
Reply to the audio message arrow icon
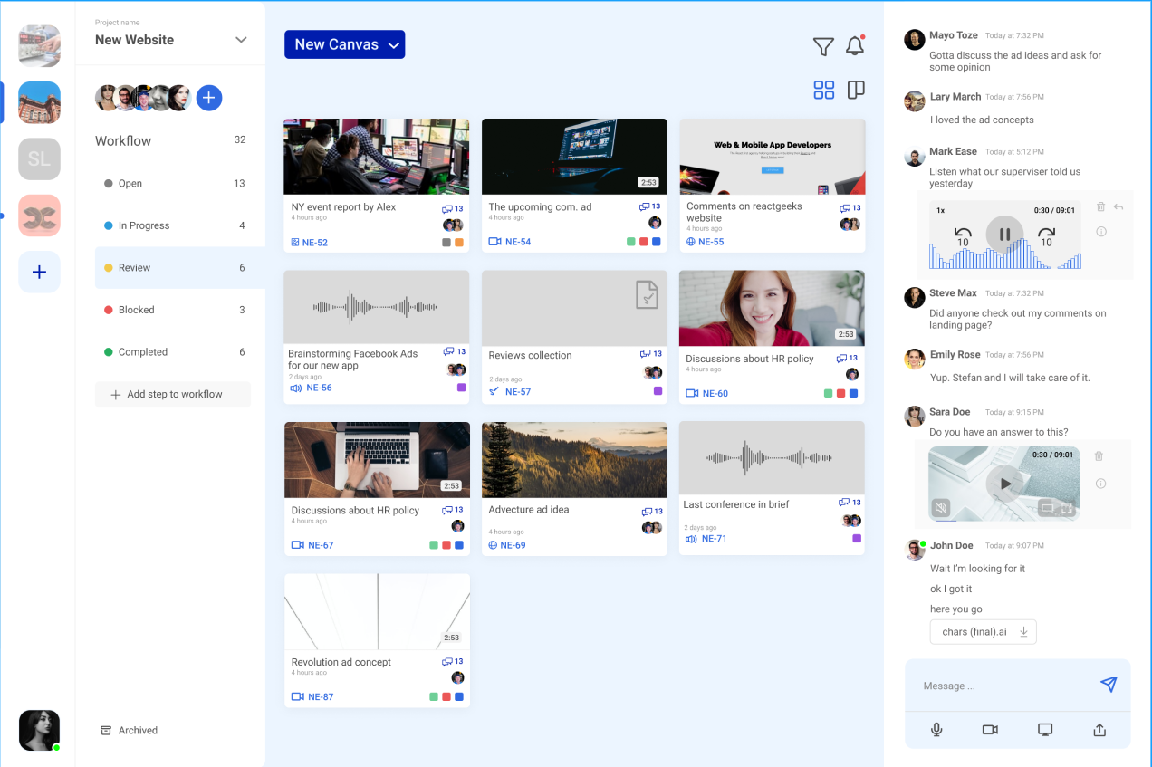click(x=1118, y=207)
